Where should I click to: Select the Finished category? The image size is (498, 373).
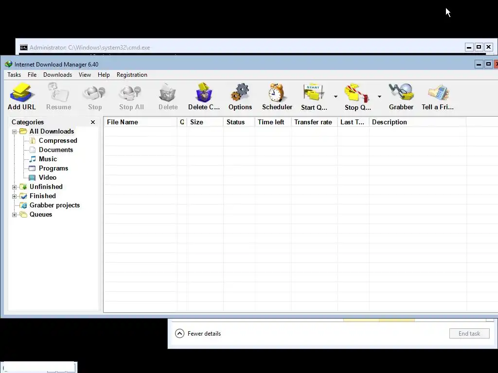point(43,196)
